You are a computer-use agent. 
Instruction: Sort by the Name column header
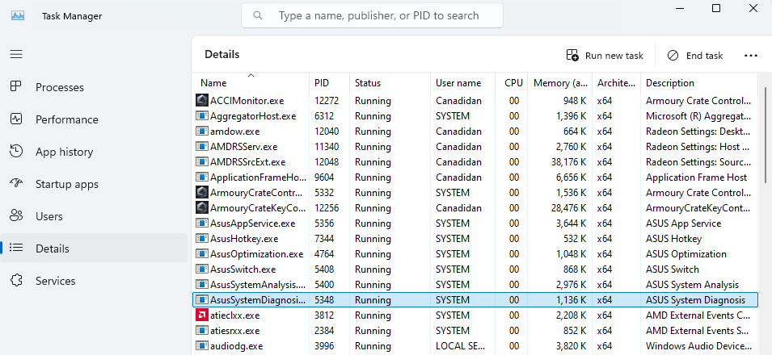click(x=213, y=83)
